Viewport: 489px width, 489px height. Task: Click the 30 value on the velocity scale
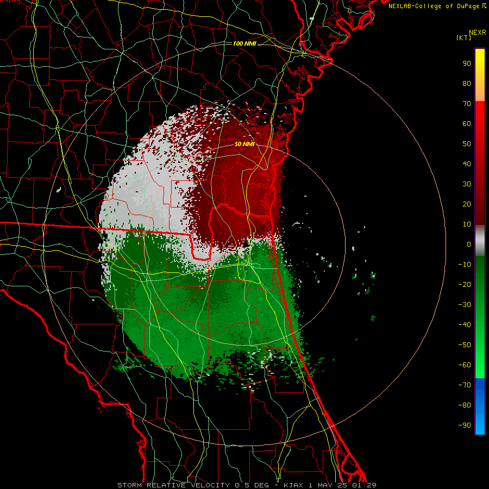467,184
